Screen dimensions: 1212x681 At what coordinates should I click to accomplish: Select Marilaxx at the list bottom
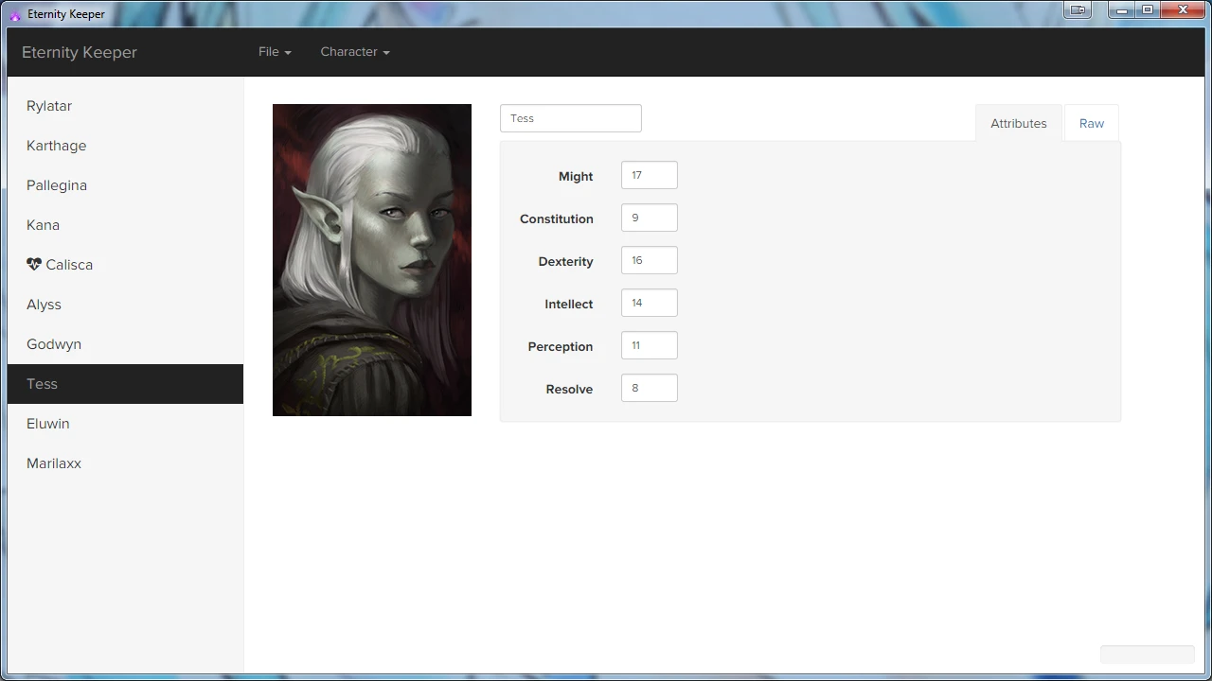click(53, 463)
